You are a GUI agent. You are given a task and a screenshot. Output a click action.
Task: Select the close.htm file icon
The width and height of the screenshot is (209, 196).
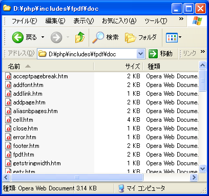tap(8, 128)
